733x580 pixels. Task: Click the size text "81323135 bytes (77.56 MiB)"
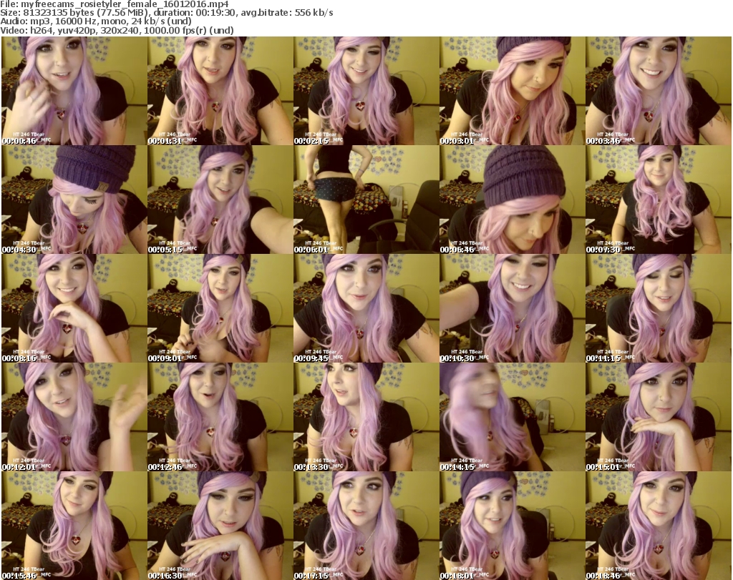click(85, 13)
